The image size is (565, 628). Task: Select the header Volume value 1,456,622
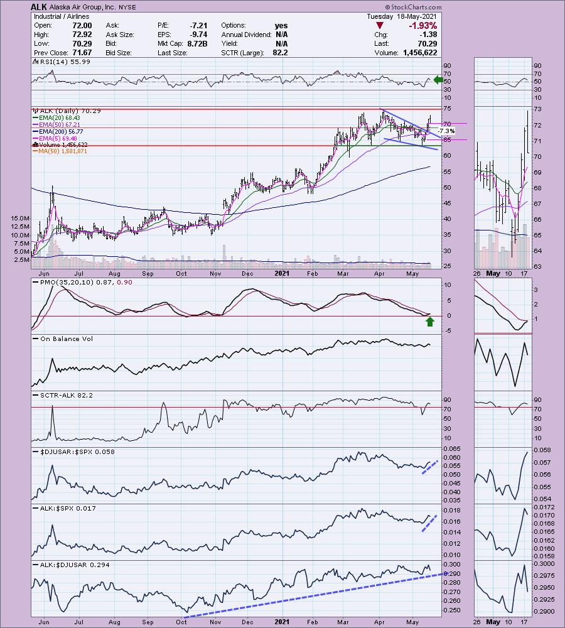click(420, 53)
